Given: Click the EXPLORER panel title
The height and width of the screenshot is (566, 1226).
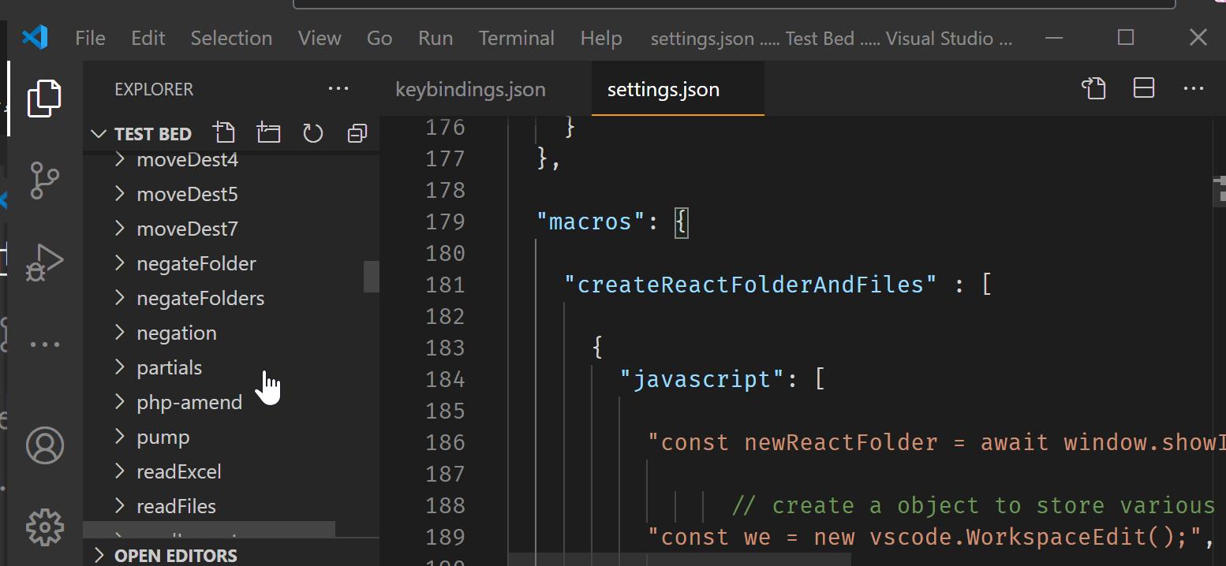Looking at the screenshot, I should [154, 89].
